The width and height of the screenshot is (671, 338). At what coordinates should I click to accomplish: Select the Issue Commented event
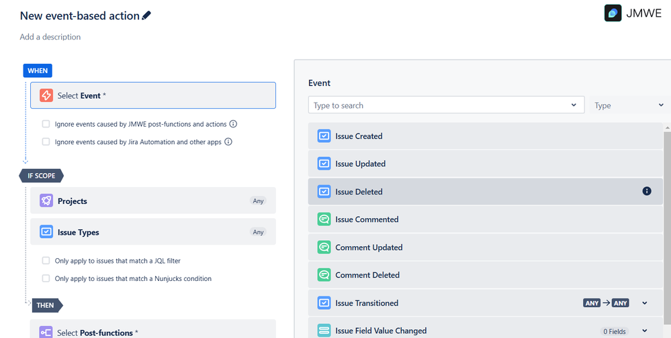(485, 219)
